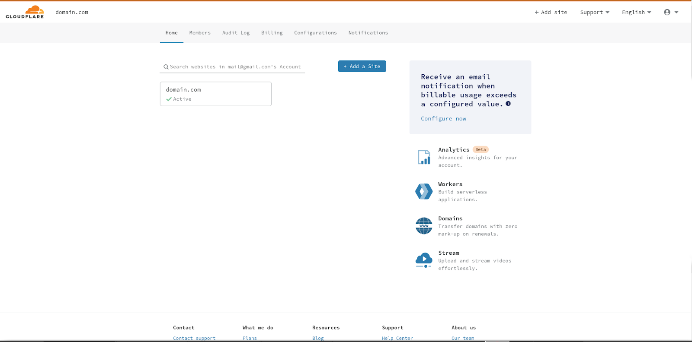Open the Analytics link
The height and width of the screenshot is (342, 692).
click(454, 150)
